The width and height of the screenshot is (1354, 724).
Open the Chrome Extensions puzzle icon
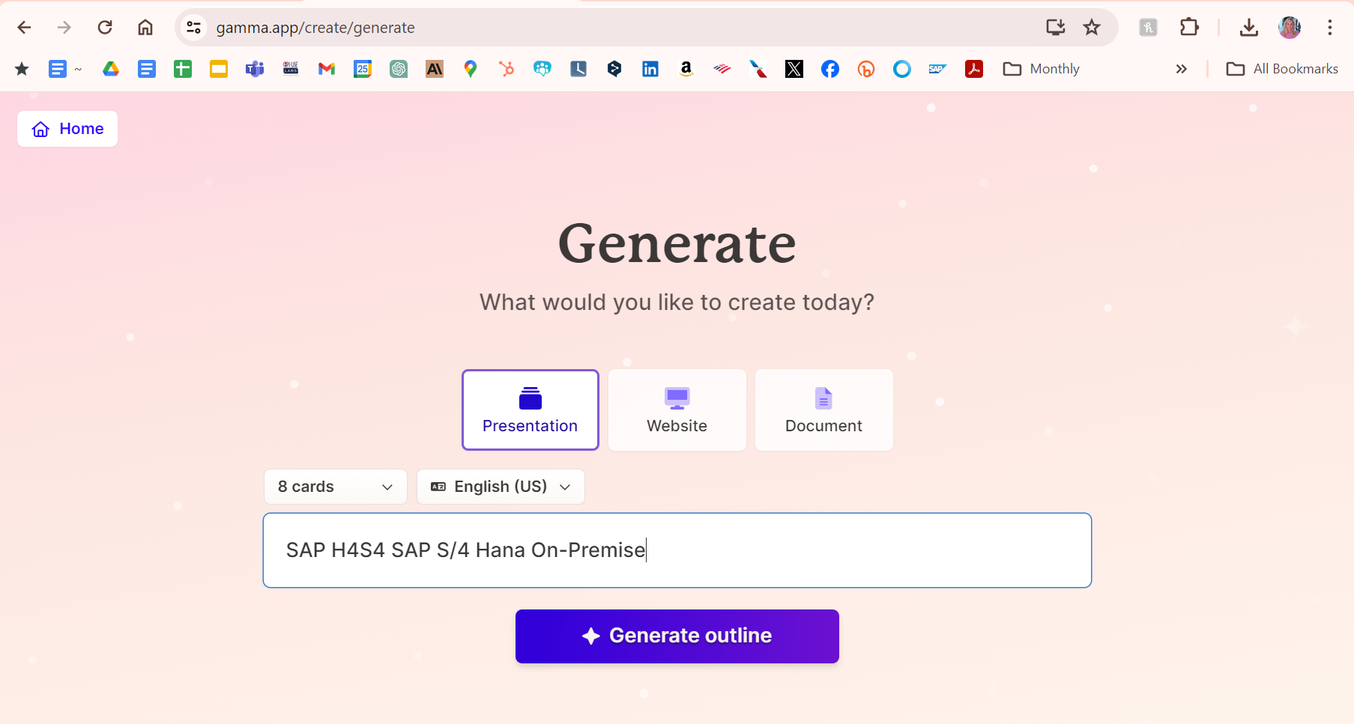coord(1189,28)
